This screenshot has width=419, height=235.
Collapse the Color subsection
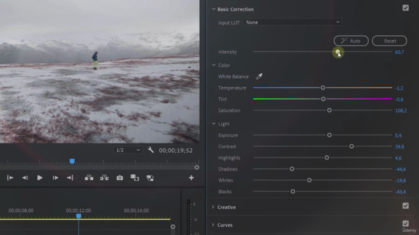point(214,65)
